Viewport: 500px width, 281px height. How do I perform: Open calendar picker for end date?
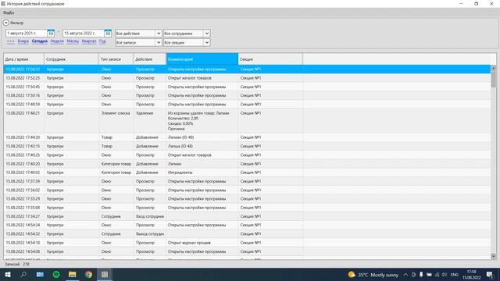pyautogui.click(x=108, y=33)
